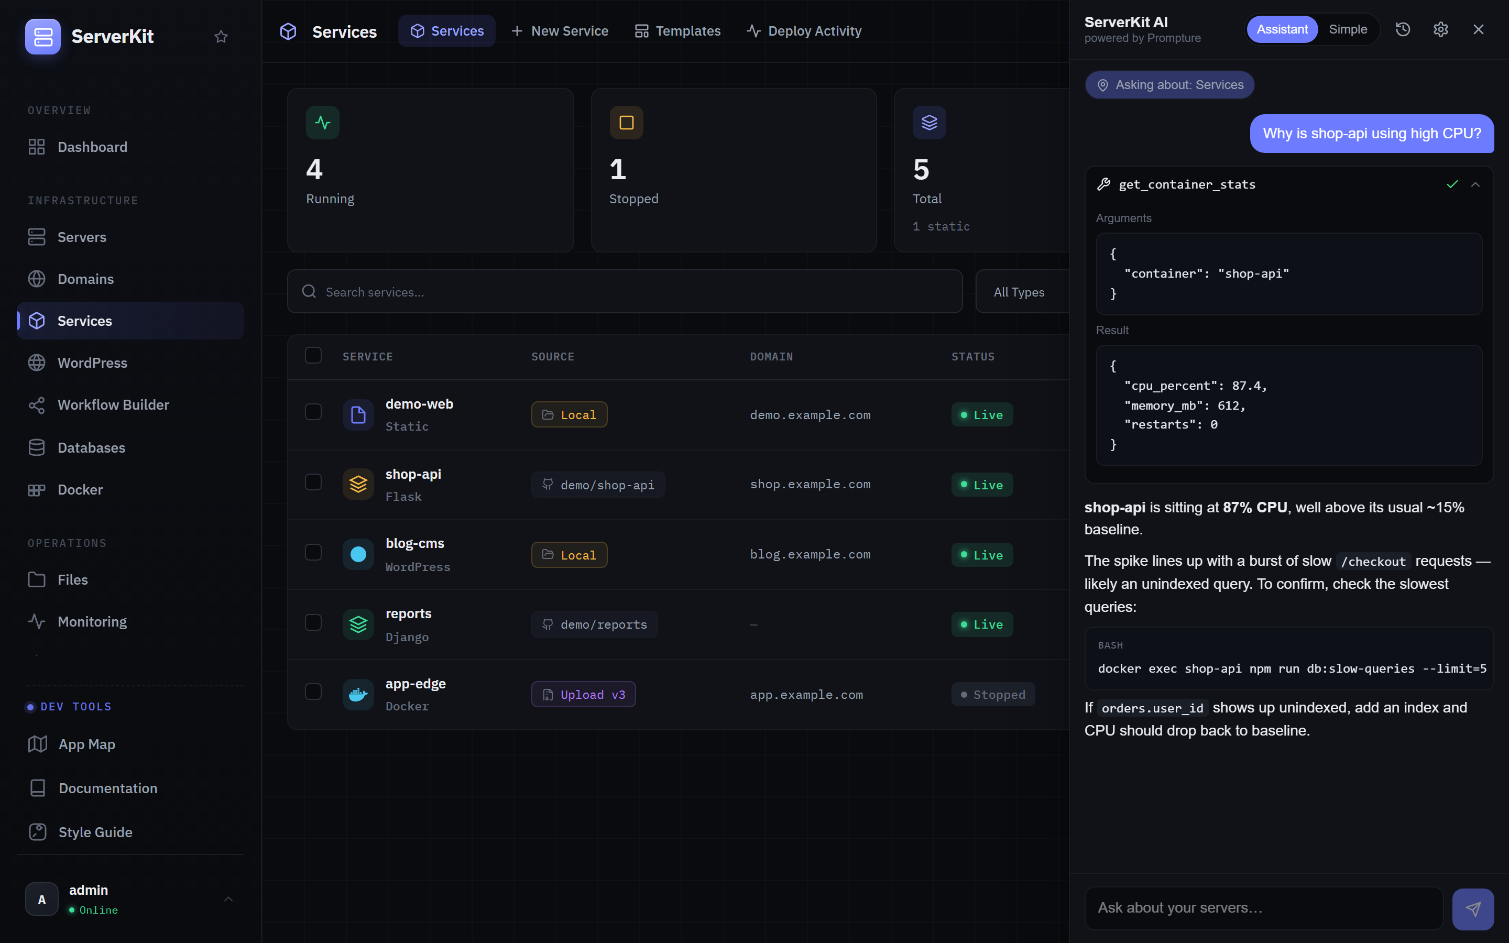Viewport: 1509px width, 943px height.
Task: Open the Templates tab
Action: coord(678,31)
